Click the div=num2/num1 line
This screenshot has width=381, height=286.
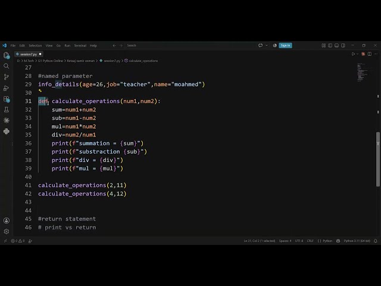point(74,135)
